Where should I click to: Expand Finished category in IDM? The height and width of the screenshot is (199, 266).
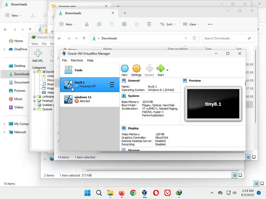click(x=35, y=101)
